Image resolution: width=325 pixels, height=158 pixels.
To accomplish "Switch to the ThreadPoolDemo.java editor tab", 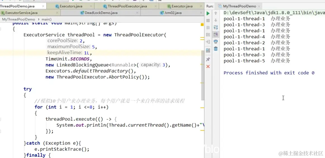I will tap(17, 6).
